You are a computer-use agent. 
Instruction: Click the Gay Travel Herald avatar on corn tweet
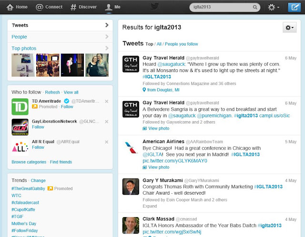click(131, 64)
